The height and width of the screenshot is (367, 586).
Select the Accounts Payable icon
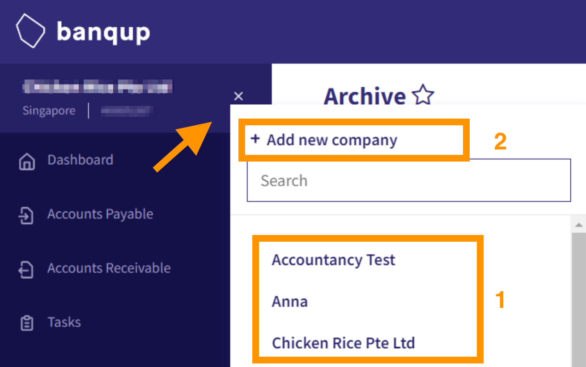[26, 215]
